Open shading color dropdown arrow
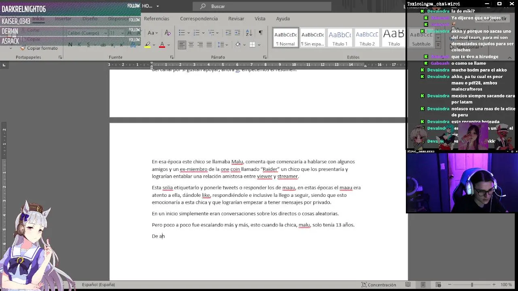The width and height of the screenshot is (518, 291). point(244,44)
